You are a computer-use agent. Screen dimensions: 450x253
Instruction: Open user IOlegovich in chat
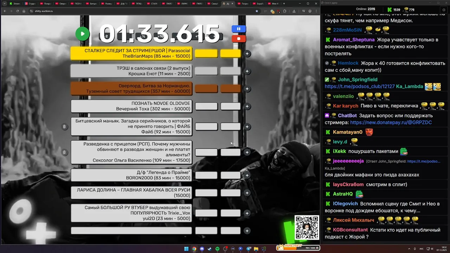click(x=345, y=204)
